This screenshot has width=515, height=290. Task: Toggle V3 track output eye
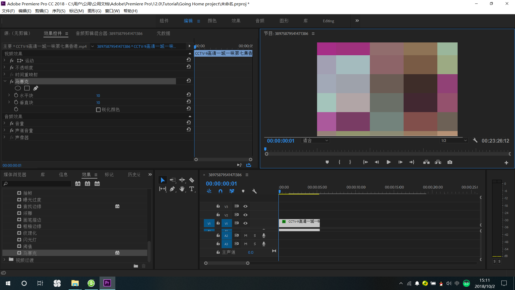coord(245,206)
